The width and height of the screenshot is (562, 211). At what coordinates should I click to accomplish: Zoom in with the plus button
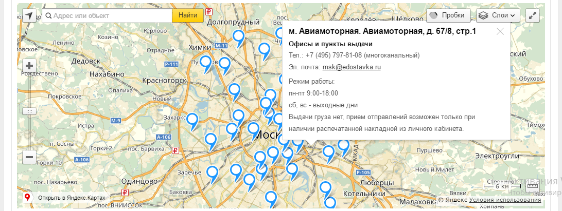(x=30, y=66)
